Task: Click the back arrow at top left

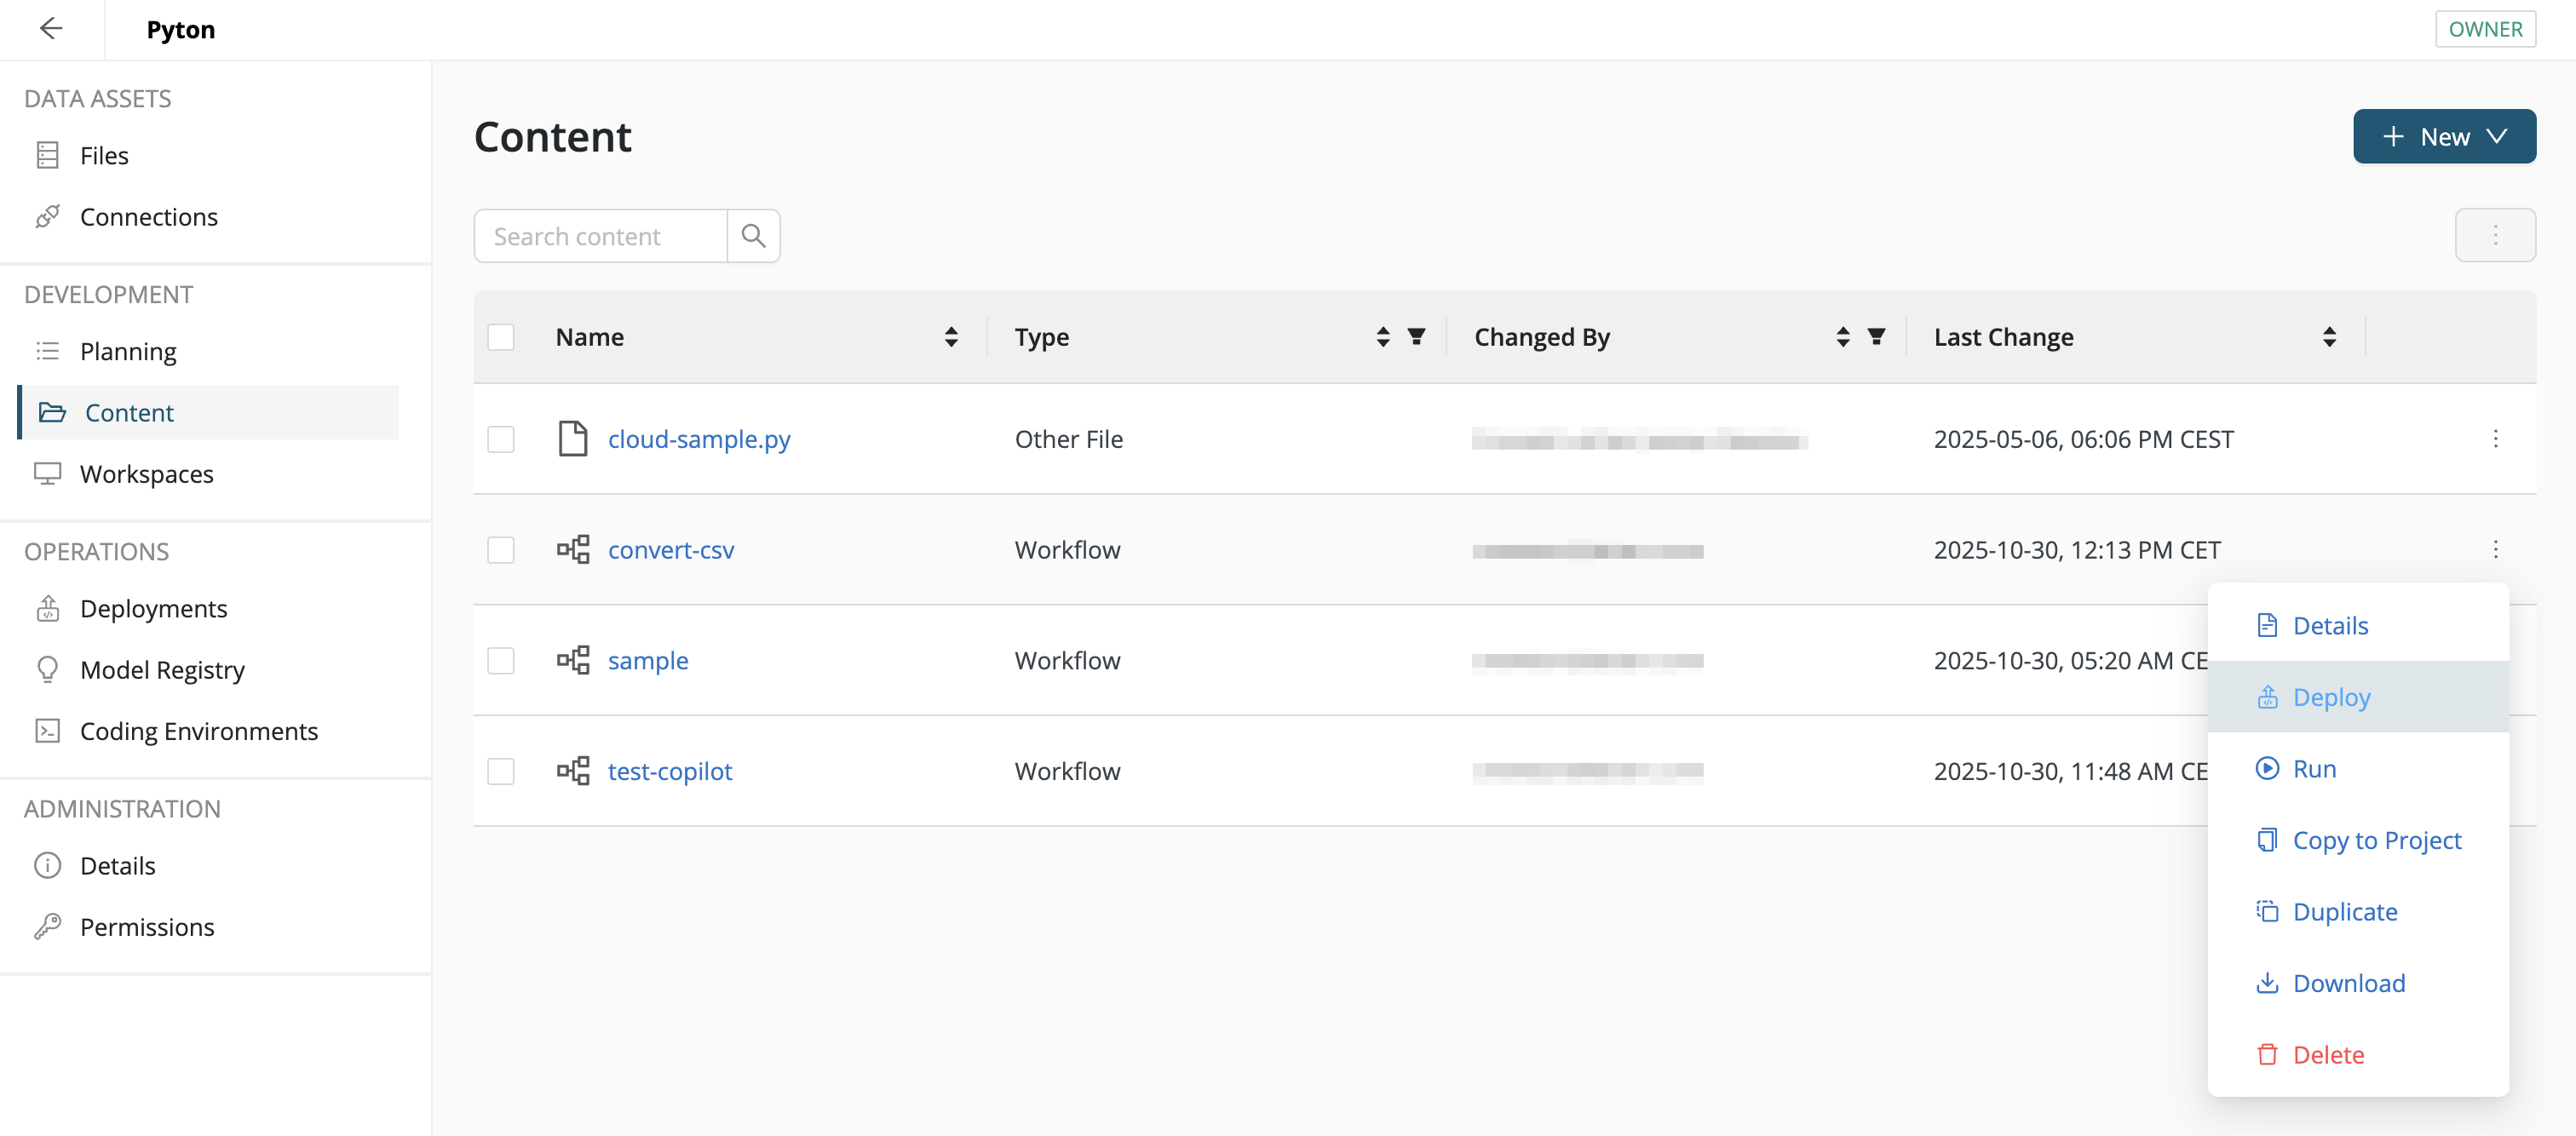Action: click(x=51, y=29)
